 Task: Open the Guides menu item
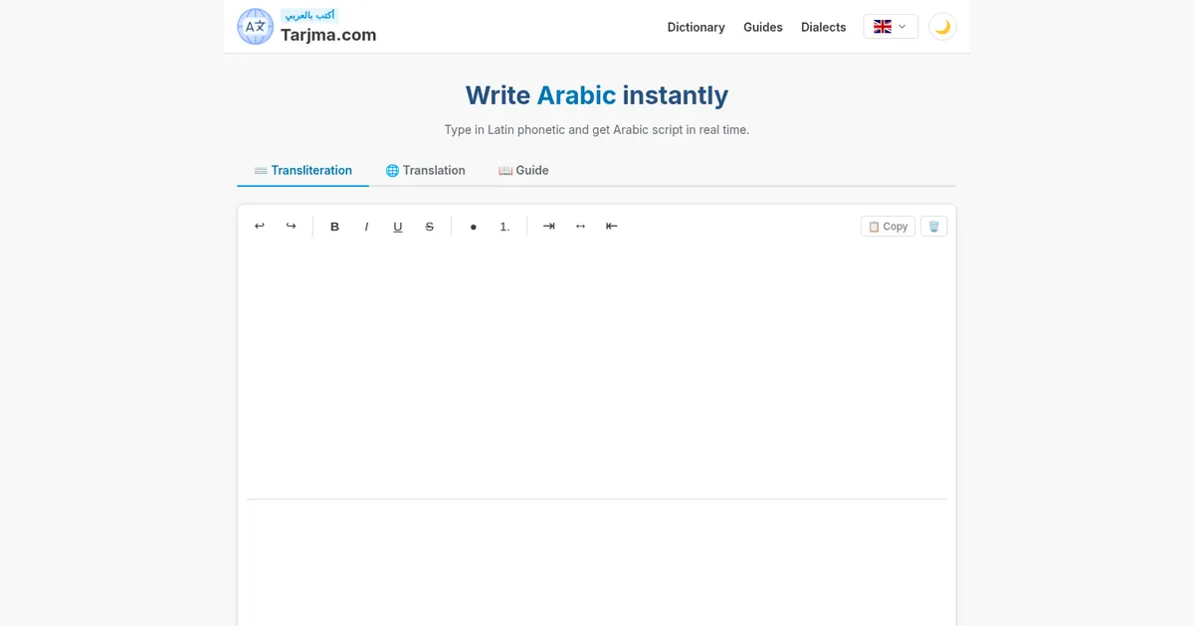[763, 27]
